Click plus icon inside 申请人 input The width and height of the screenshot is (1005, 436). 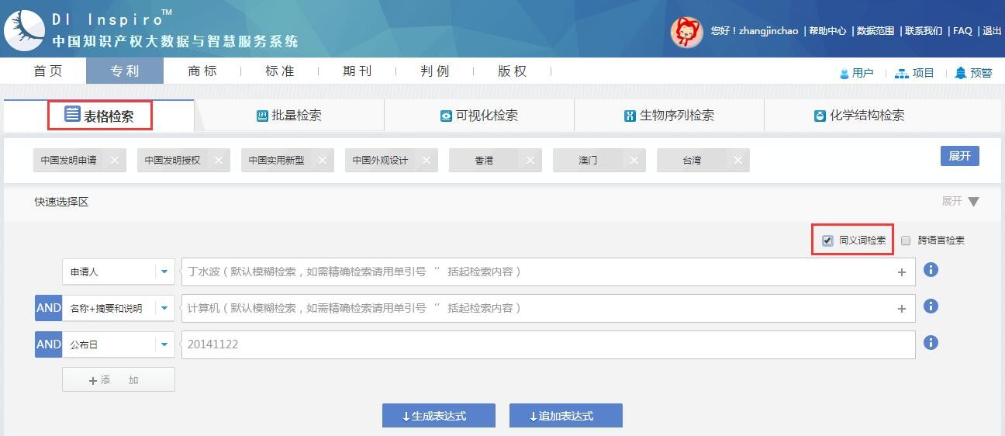pyautogui.click(x=901, y=272)
